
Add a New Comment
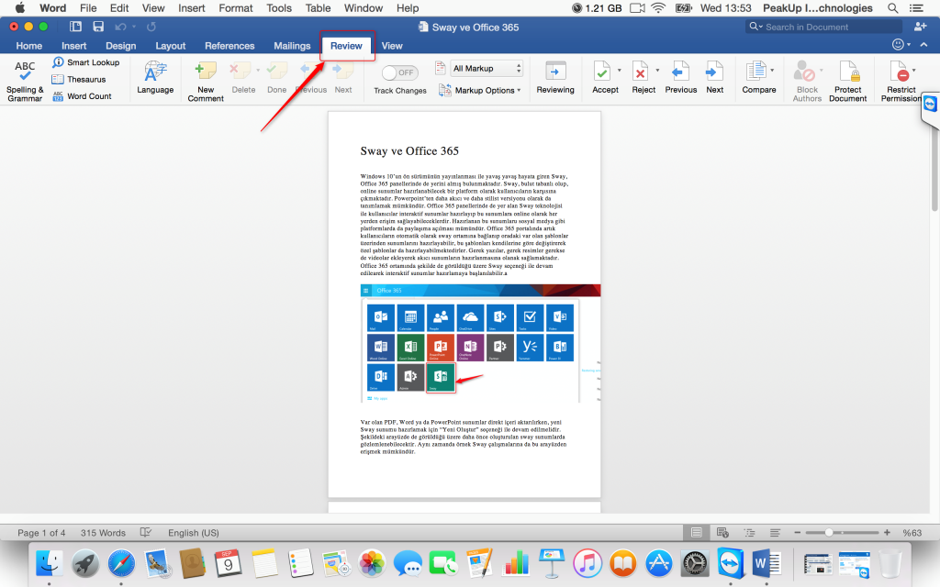click(x=206, y=81)
